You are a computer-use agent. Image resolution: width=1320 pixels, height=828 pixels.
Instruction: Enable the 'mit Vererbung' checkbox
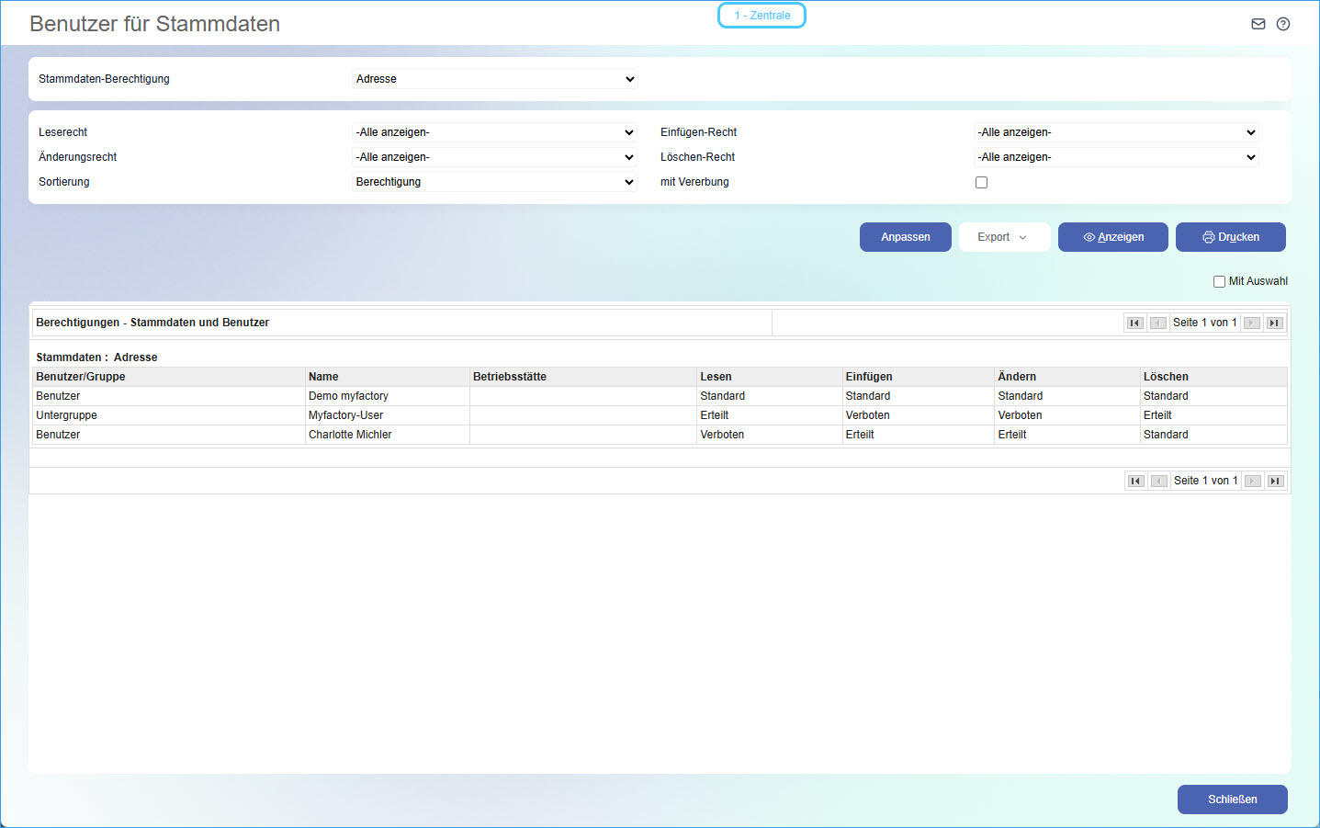(x=981, y=182)
